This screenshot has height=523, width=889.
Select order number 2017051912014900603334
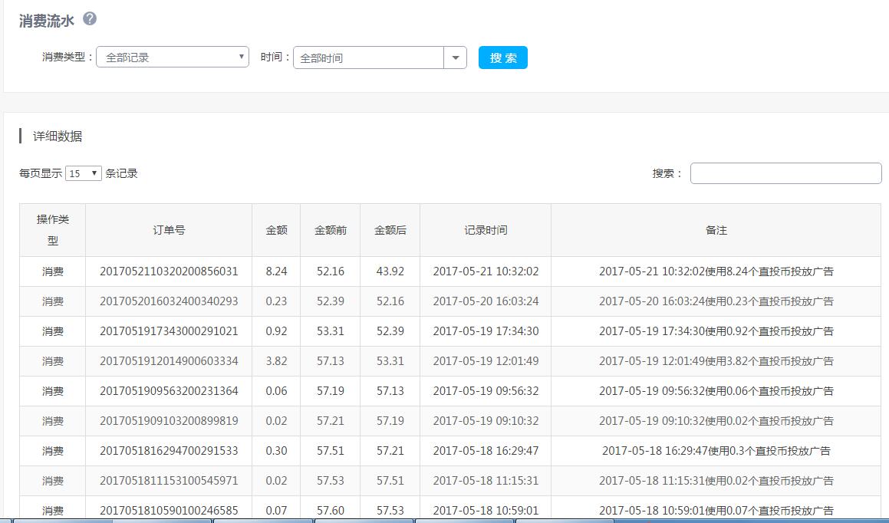coord(169,361)
